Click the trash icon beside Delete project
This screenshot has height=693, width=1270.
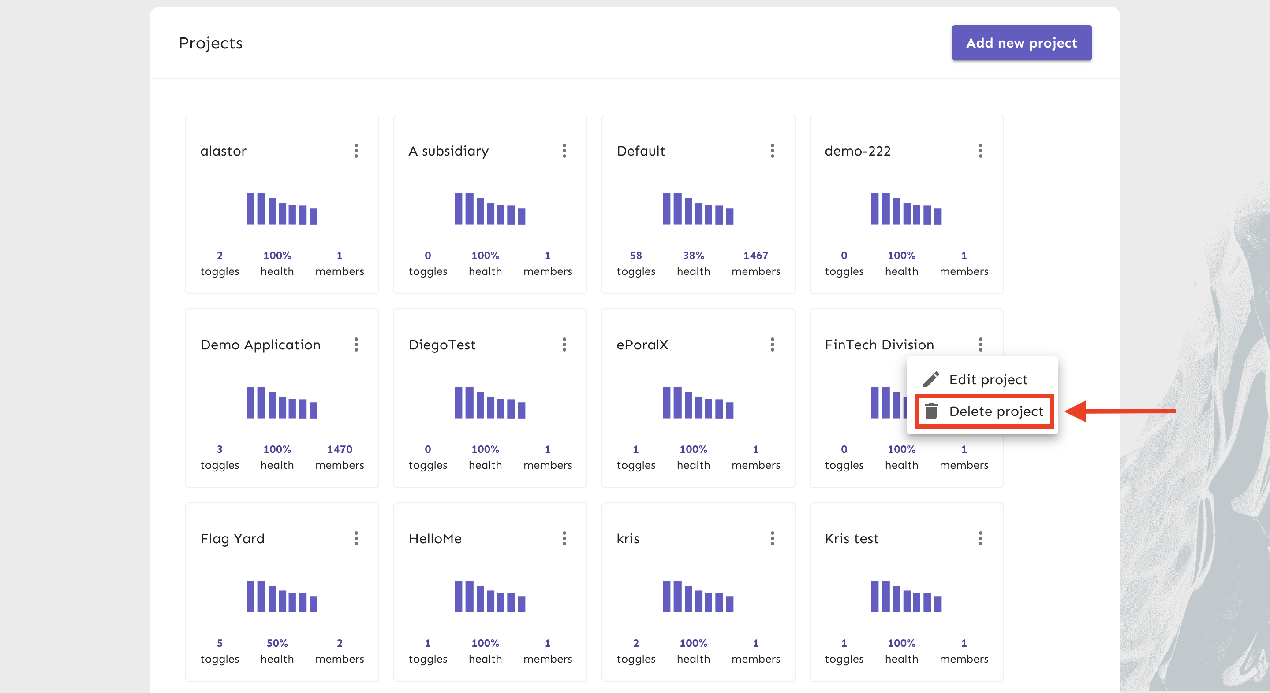(931, 411)
